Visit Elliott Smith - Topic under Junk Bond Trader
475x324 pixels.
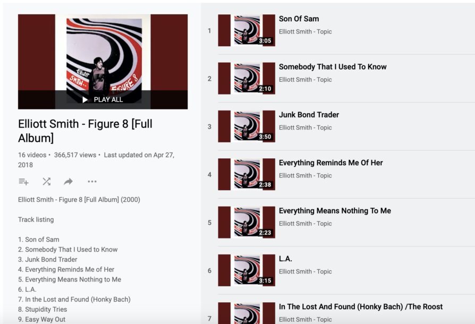(x=305, y=127)
